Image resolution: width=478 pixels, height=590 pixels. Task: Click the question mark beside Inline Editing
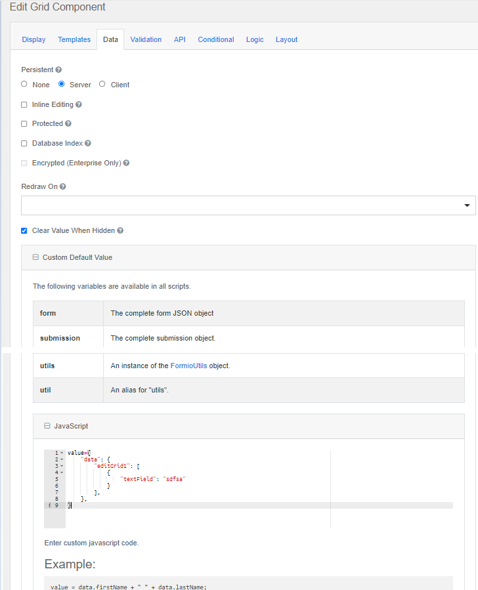pos(77,104)
